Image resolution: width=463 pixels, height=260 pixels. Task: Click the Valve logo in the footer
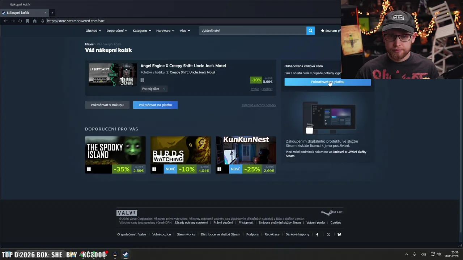tap(127, 213)
